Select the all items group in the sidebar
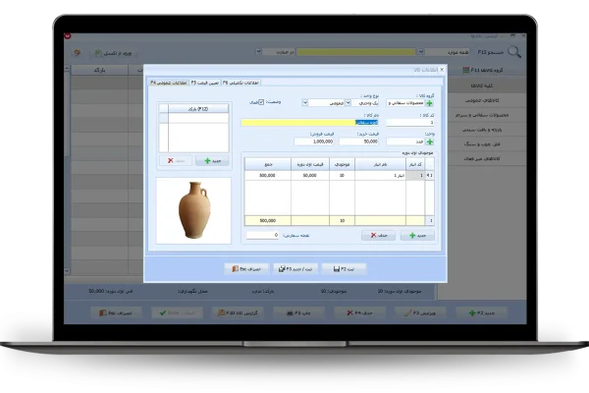This screenshot has height=393, width=589. (x=482, y=85)
